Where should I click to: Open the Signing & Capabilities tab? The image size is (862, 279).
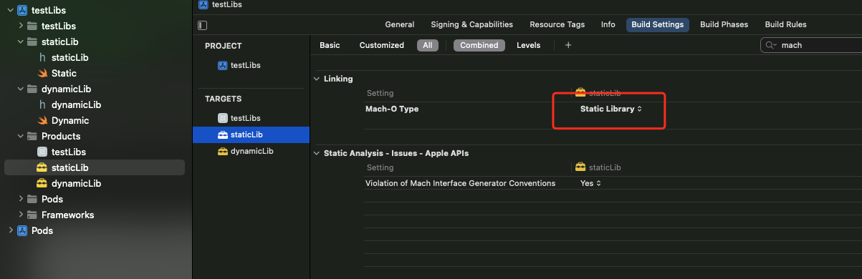pos(471,24)
